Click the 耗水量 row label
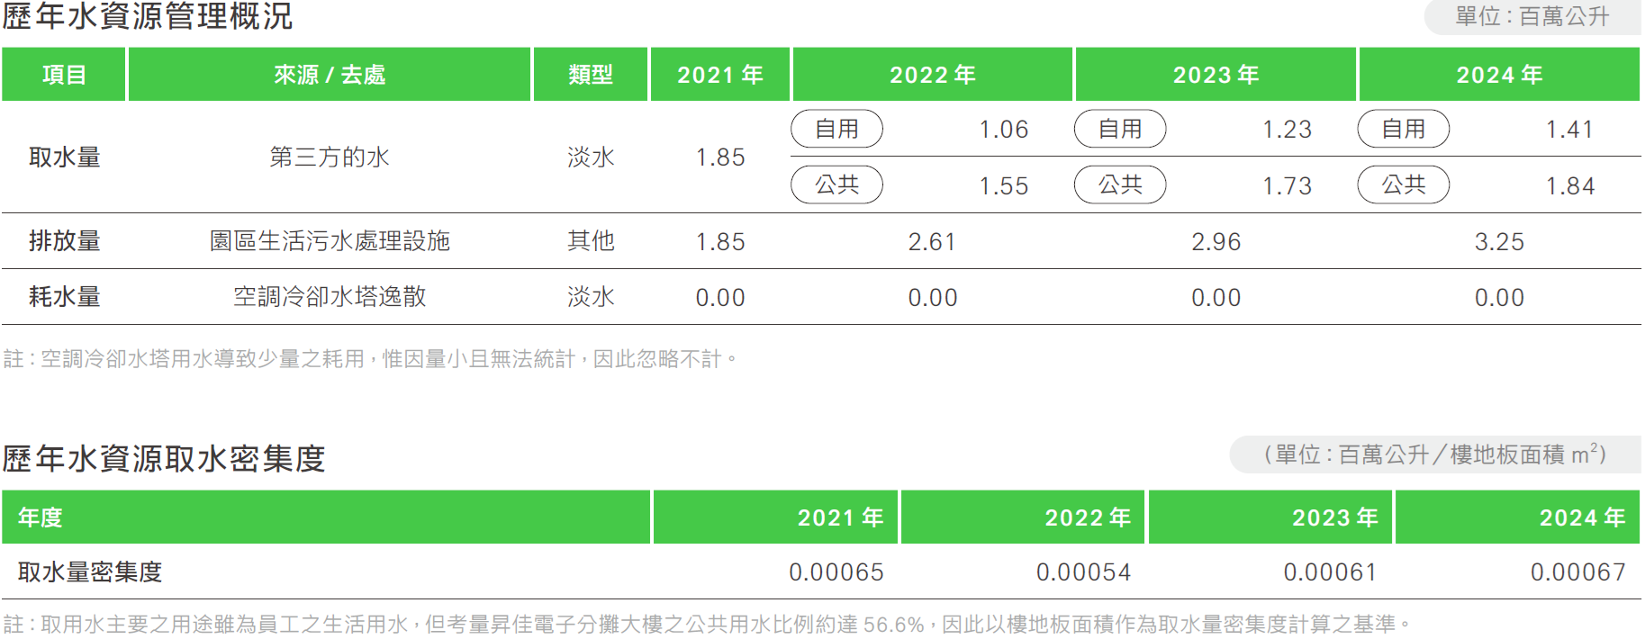1645x639 pixels. point(64,297)
